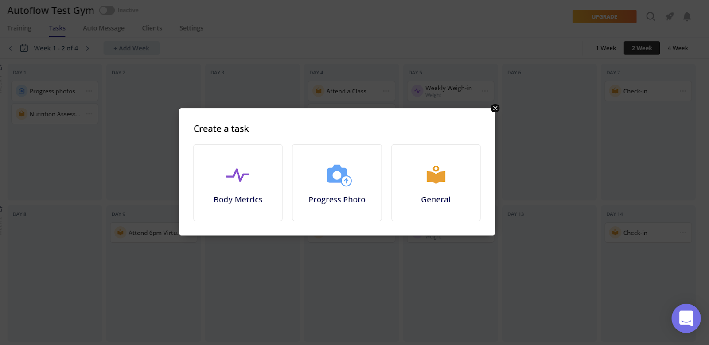The width and height of the screenshot is (709, 345).
Task: Open options for Attend a Class task
Action: point(386,91)
